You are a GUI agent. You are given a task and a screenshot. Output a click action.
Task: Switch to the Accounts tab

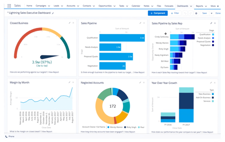(71, 6)
